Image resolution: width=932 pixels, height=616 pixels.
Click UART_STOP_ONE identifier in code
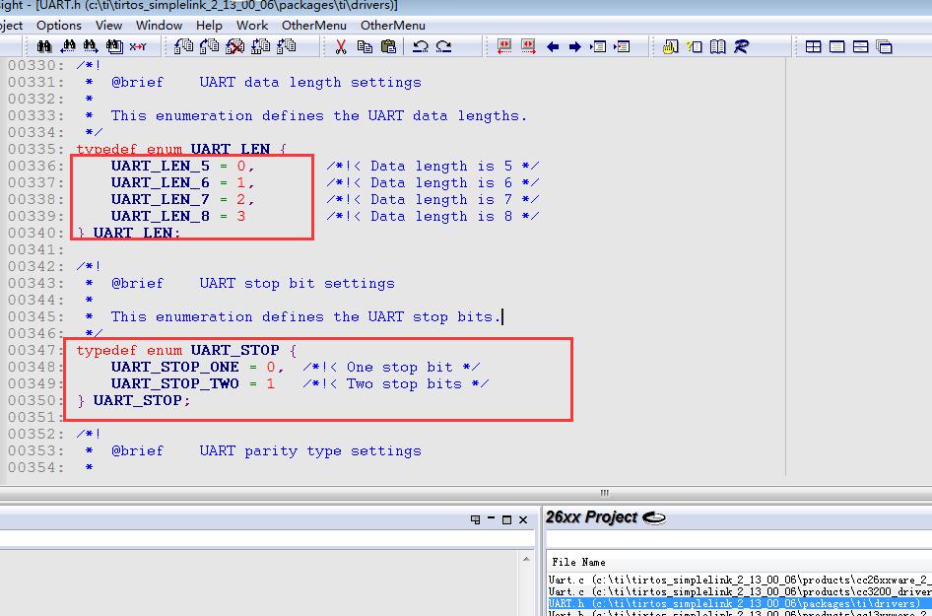[174, 367]
